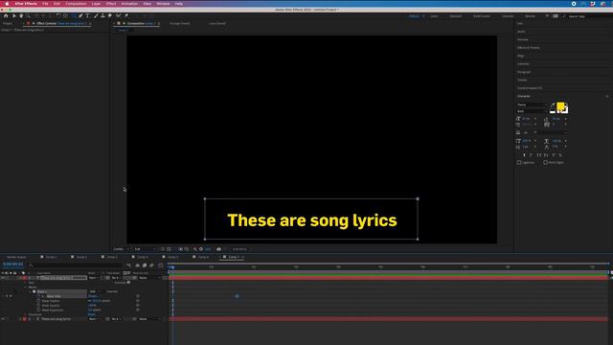Viewport: 613px width, 345px height.
Task: Click the All Caps button in Character panel
Action: (538, 155)
